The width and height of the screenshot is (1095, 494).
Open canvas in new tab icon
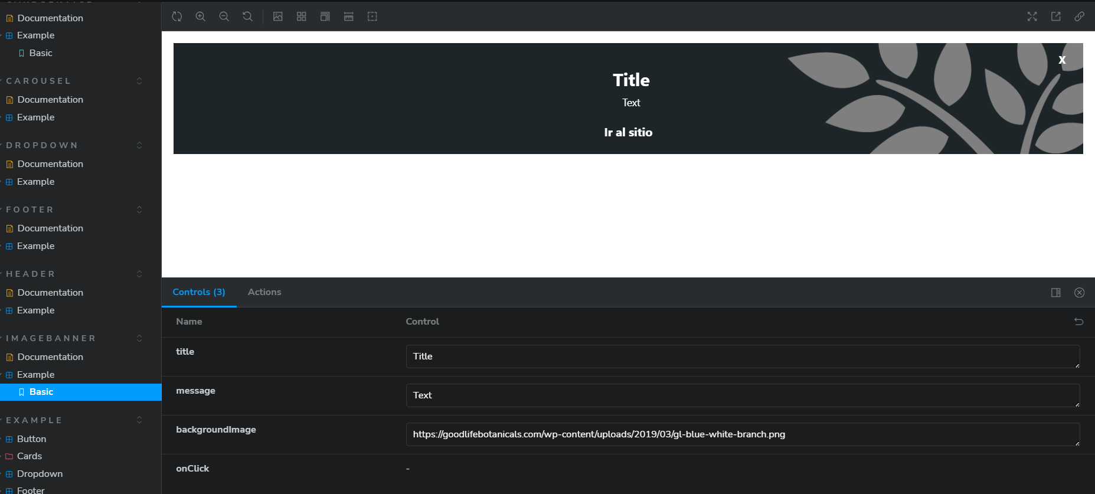pos(1055,17)
